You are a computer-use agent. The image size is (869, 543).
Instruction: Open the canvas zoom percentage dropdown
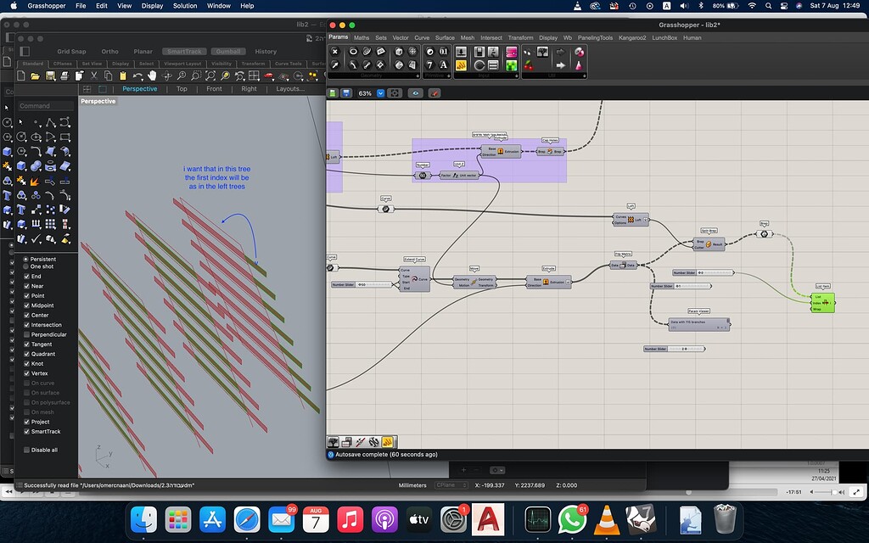[381, 93]
